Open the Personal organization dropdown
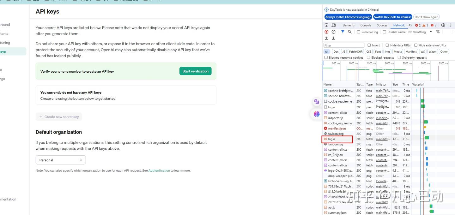This screenshot has width=455, height=215. 60,160
